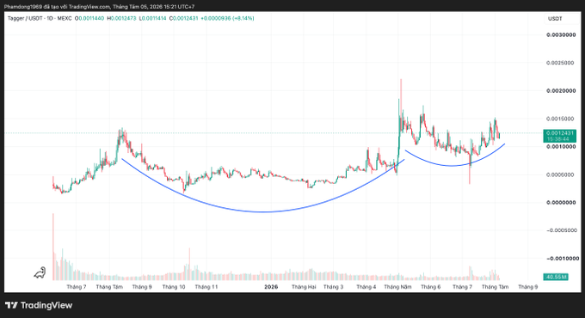Screen dimensions: 585x318
Task: Click the high value H0.0012473
Action: tap(121, 18)
